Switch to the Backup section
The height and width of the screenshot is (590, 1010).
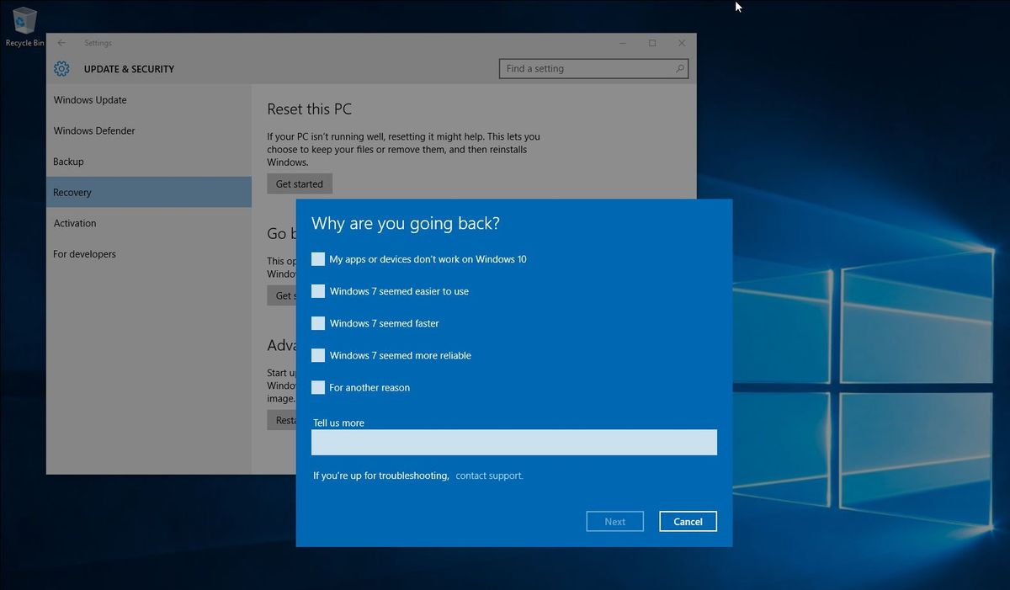tap(68, 161)
